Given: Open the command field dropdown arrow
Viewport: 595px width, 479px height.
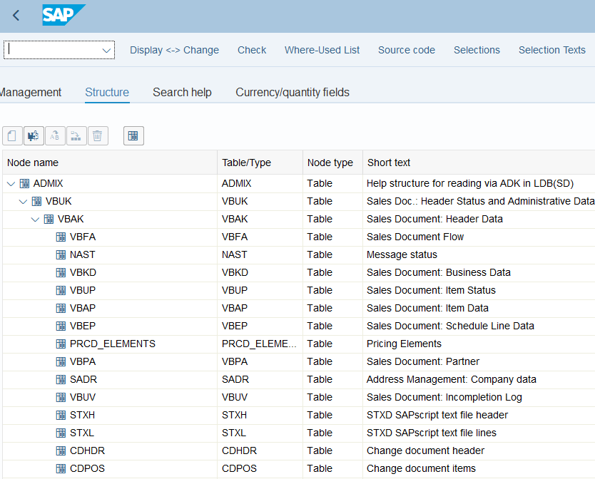Looking at the screenshot, I should pyautogui.click(x=107, y=50).
